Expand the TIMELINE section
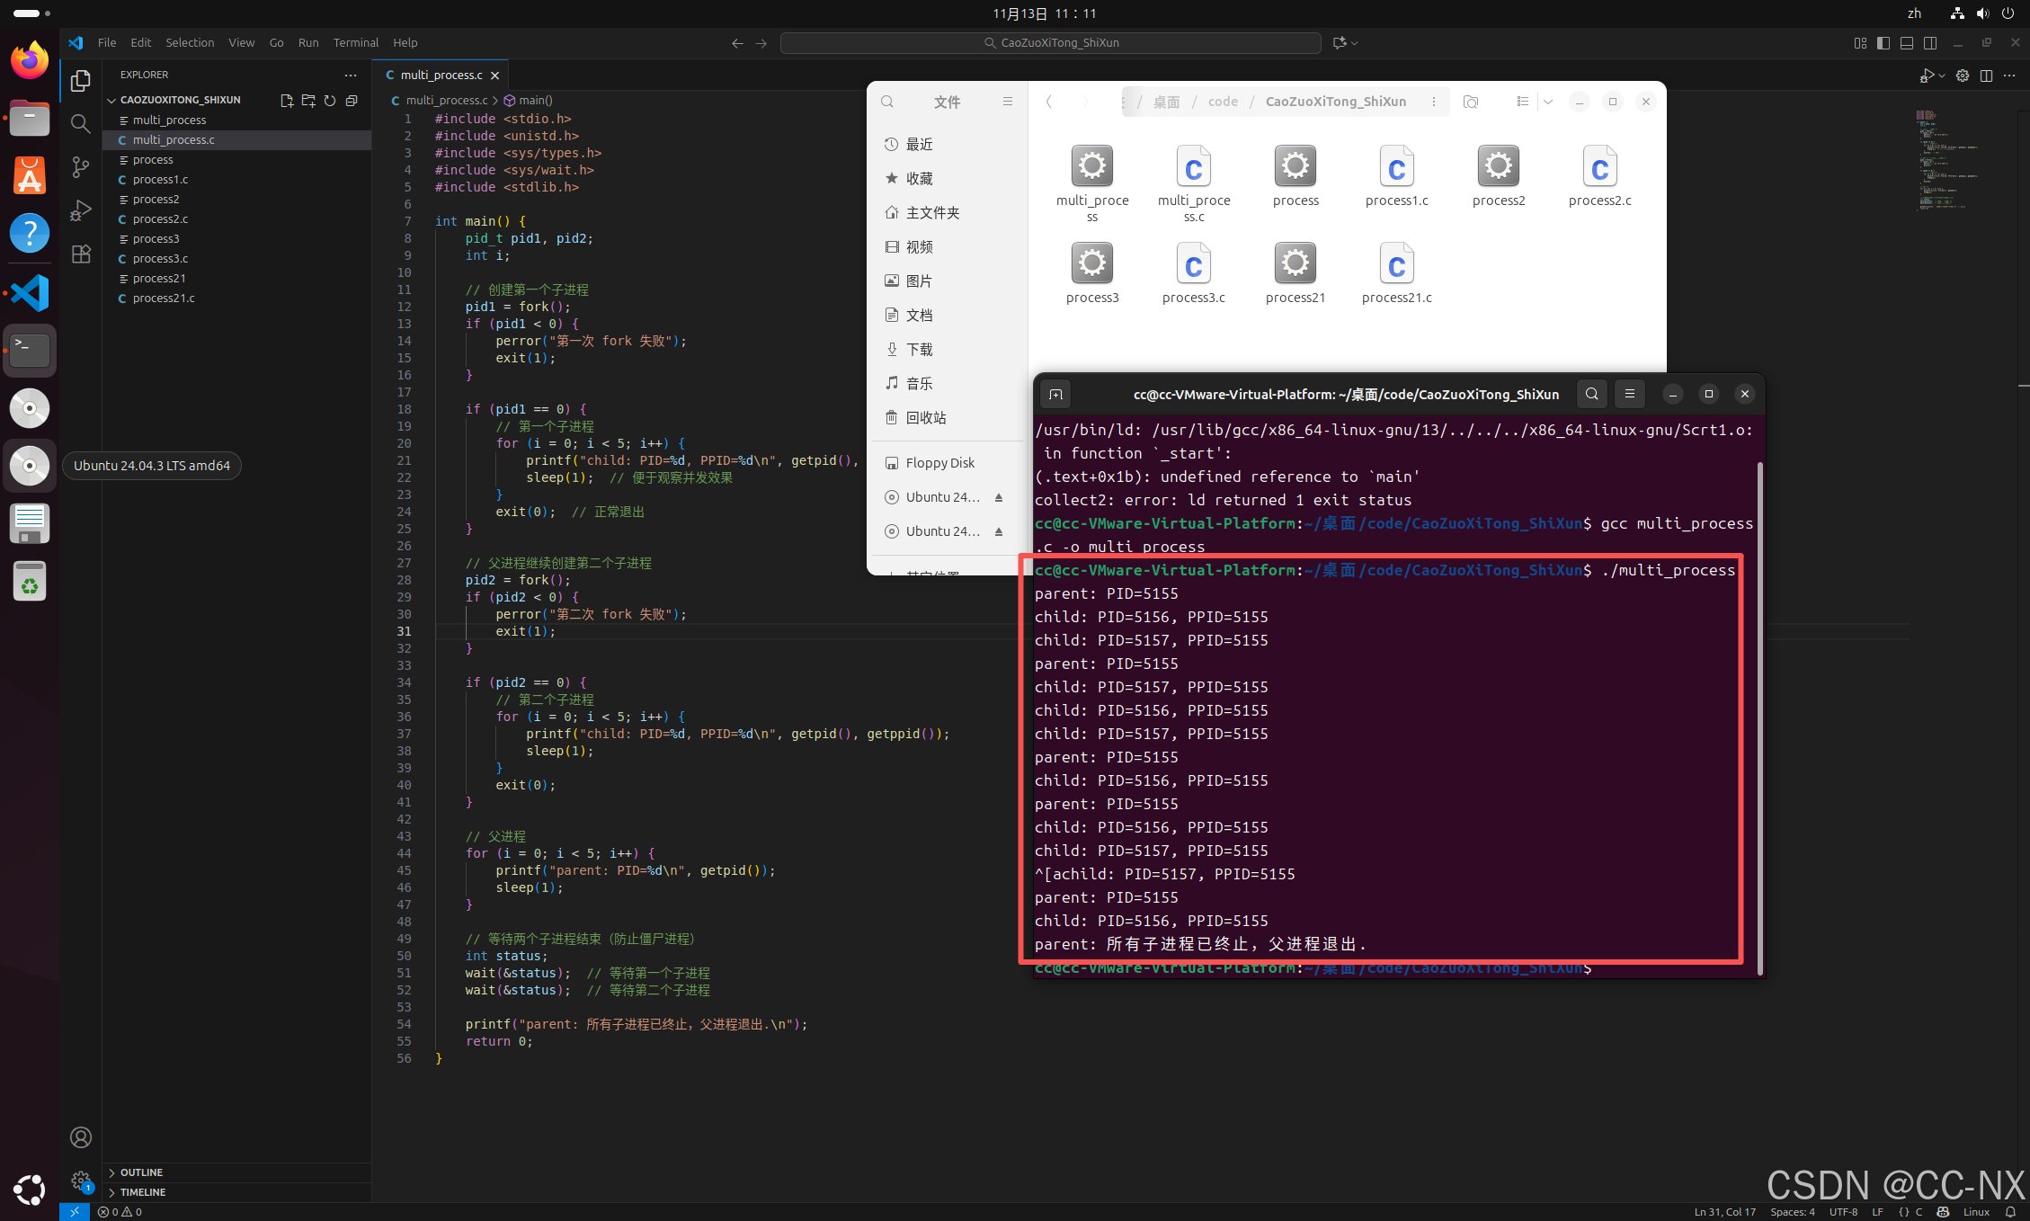 [x=143, y=1192]
